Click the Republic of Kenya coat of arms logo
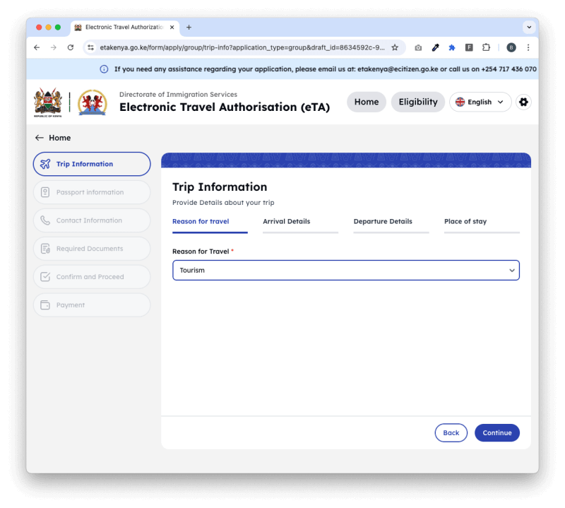The height and width of the screenshot is (508, 565). tap(48, 102)
